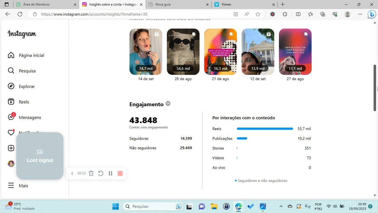This screenshot has width=378, height=213.
Task: Open Pesquisa search in sidebar
Action: click(22, 71)
